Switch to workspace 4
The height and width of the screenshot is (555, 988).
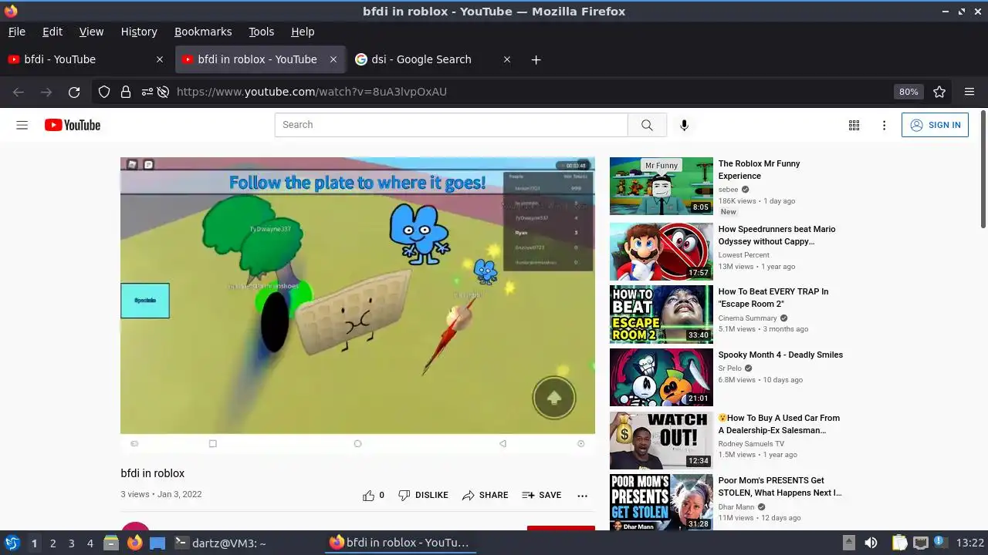[90, 543]
